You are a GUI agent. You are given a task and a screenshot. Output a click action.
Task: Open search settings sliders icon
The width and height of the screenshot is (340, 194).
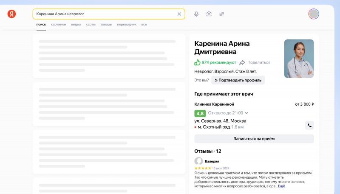point(222,14)
